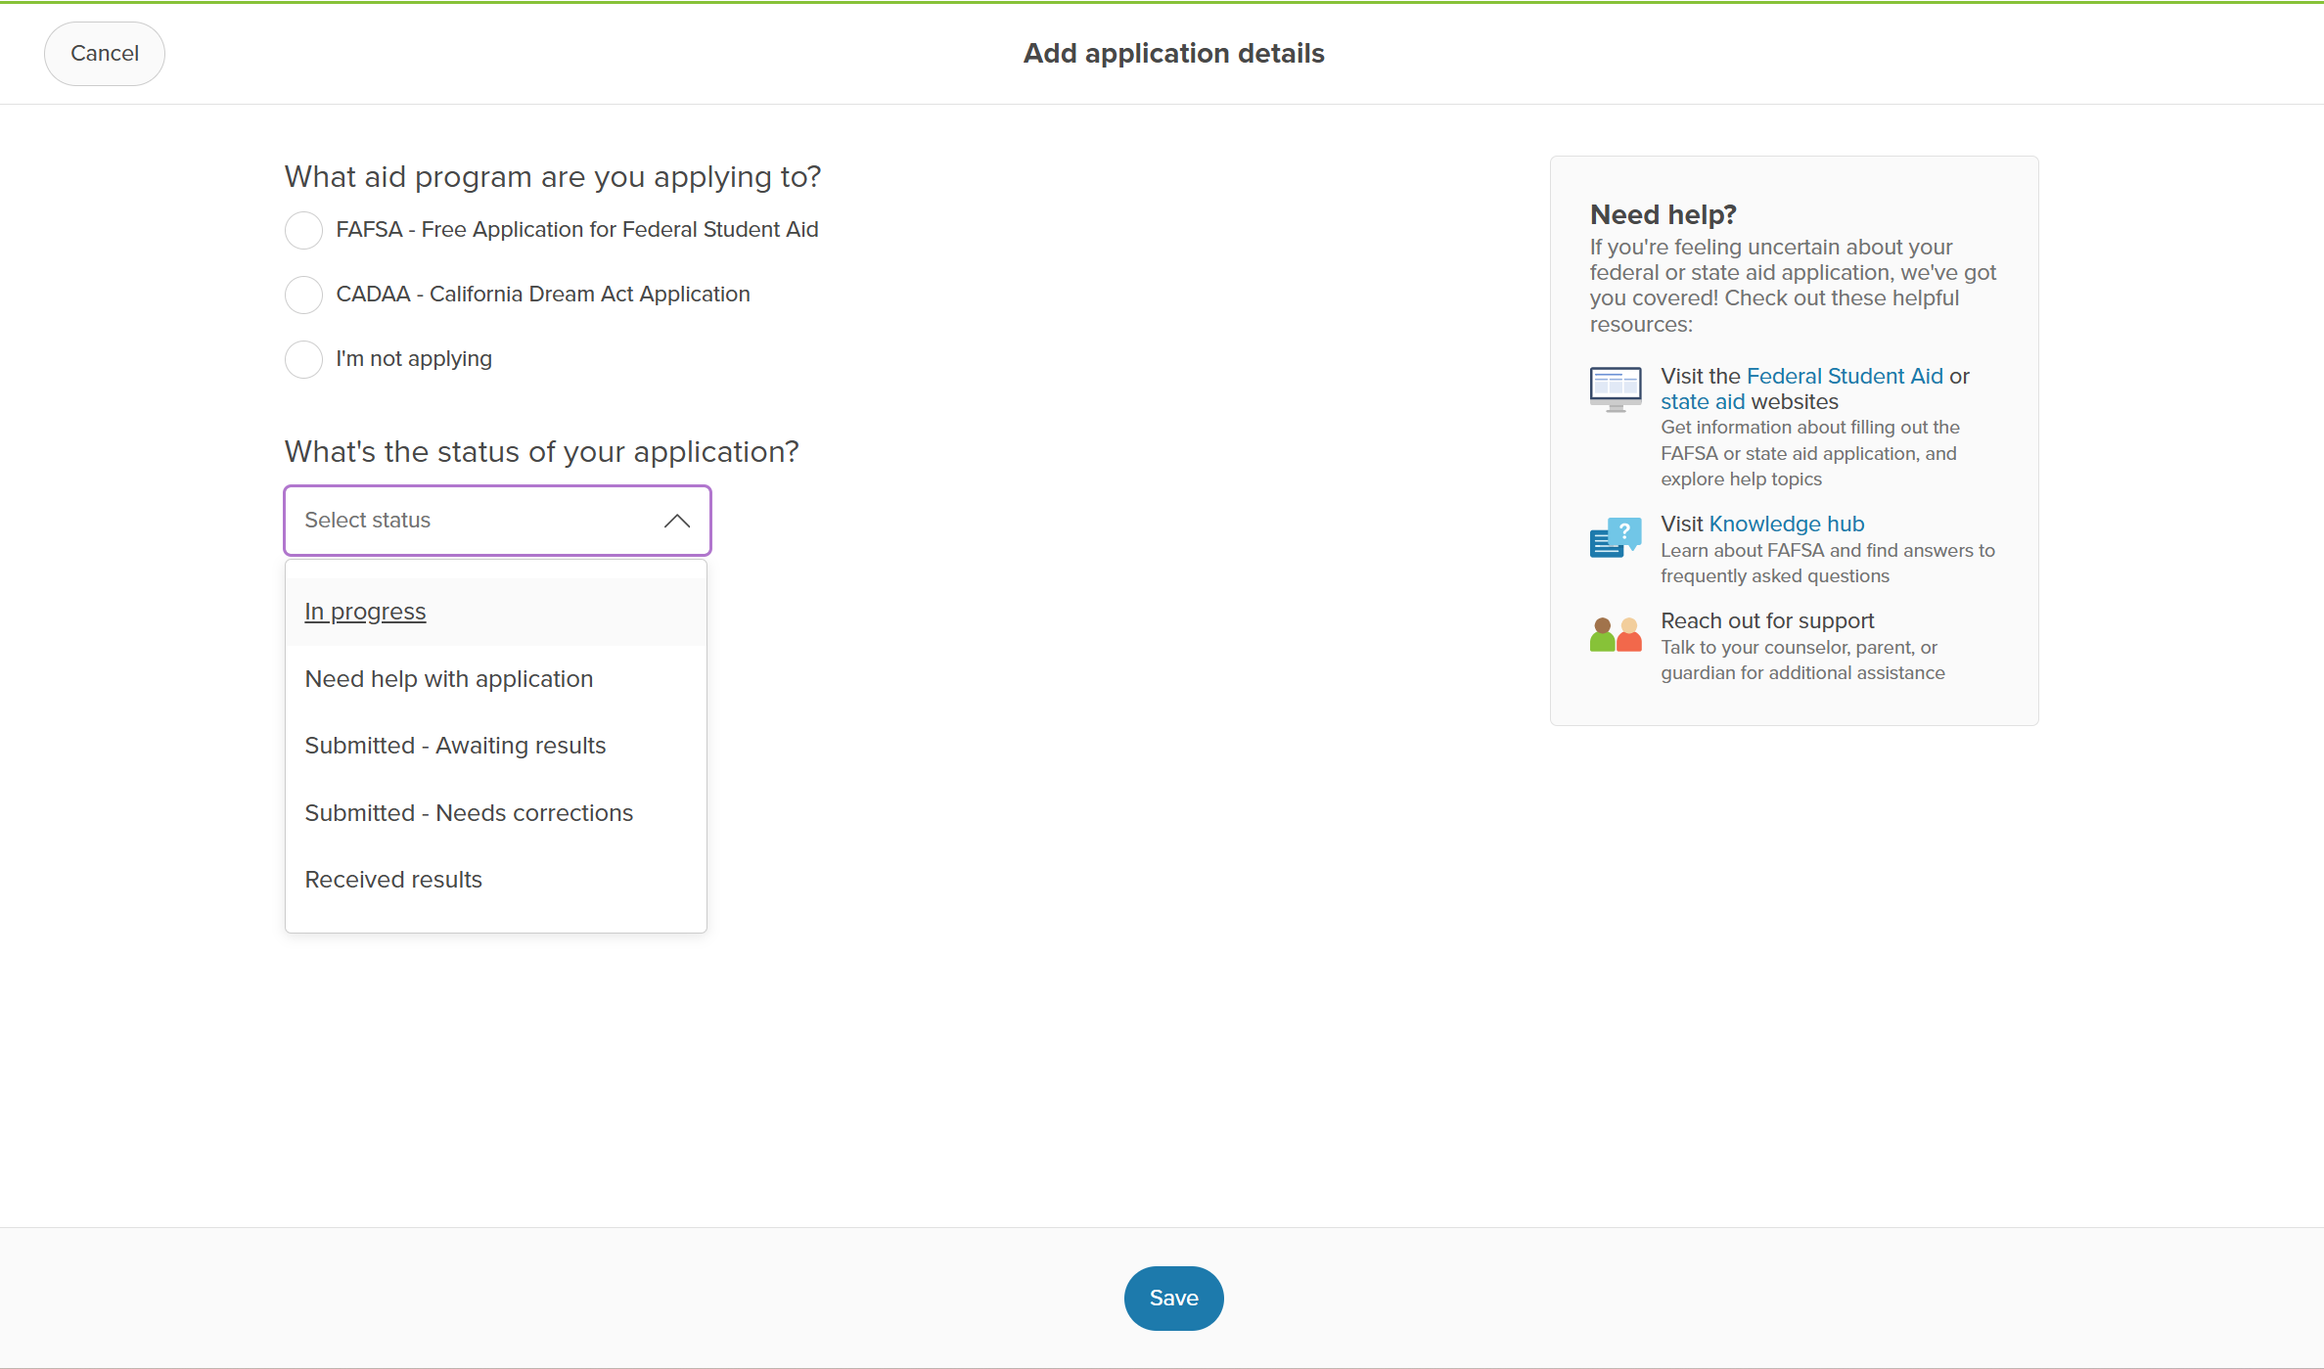2324x1369 pixels.
Task: Open the Select status dropdown
Action: tap(496, 520)
